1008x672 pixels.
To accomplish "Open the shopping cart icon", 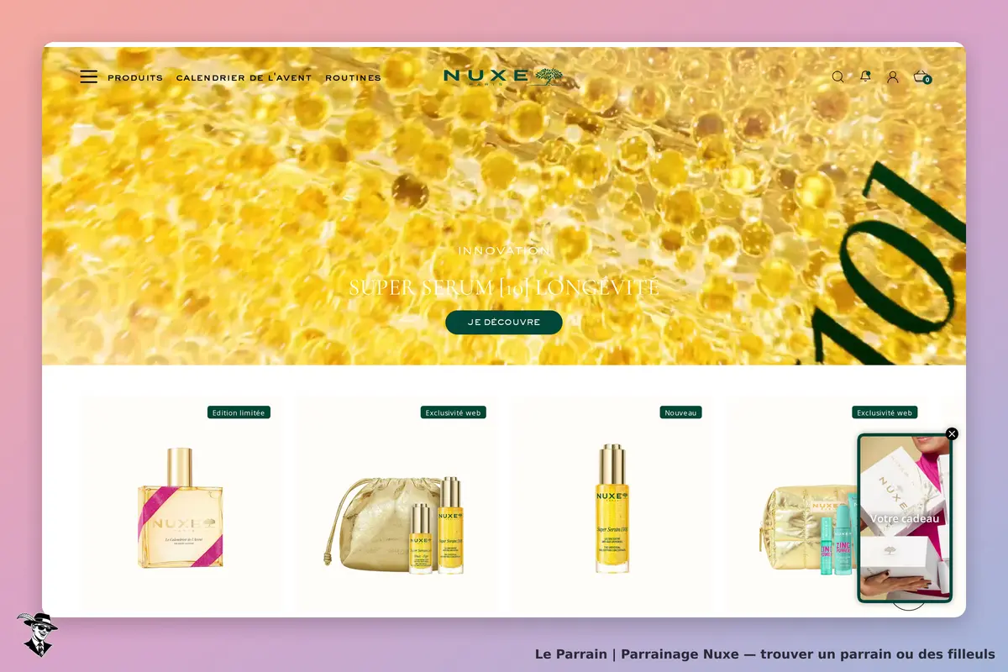I will click(x=921, y=76).
